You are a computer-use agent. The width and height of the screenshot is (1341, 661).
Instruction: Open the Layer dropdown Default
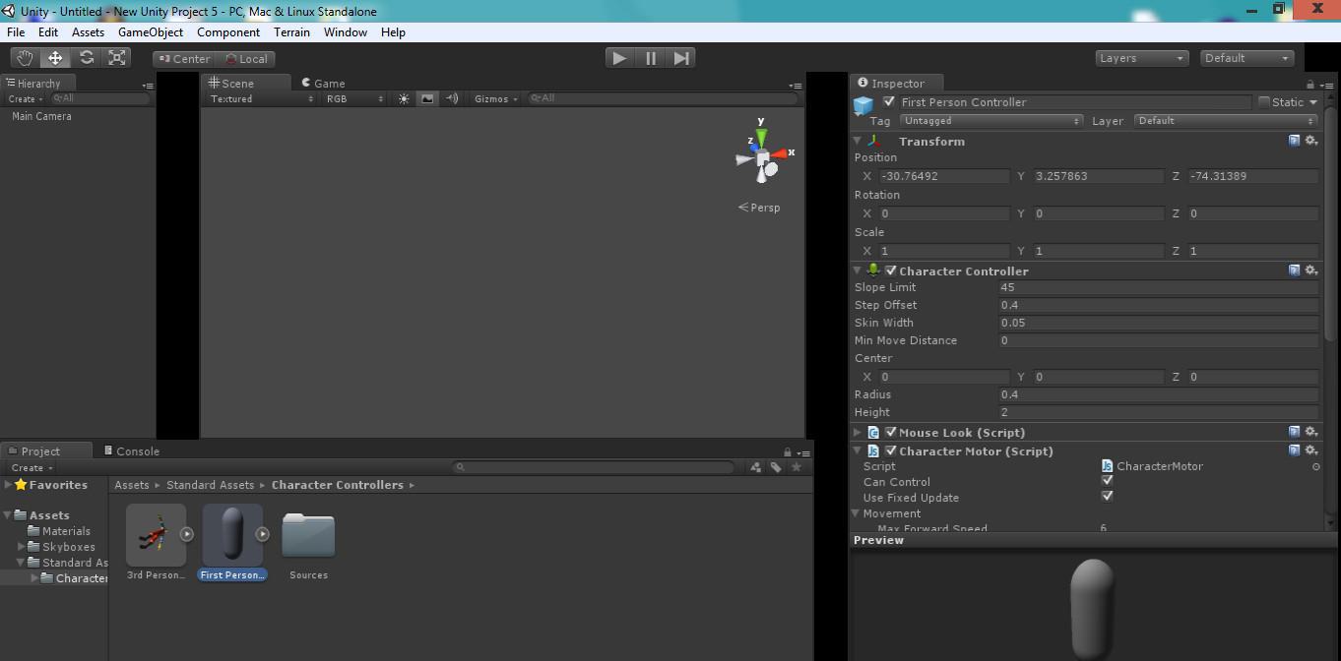coord(1226,121)
